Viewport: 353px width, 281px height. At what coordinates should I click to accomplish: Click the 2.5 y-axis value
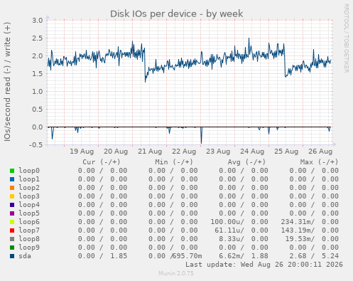tap(38, 38)
